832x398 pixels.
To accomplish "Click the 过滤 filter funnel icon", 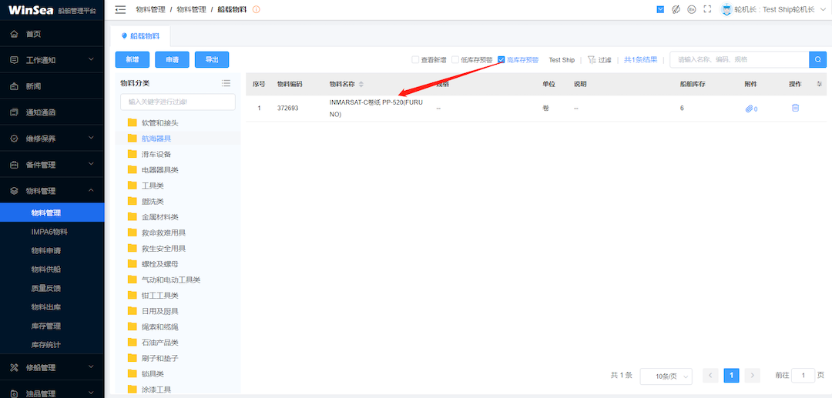I will (x=592, y=60).
